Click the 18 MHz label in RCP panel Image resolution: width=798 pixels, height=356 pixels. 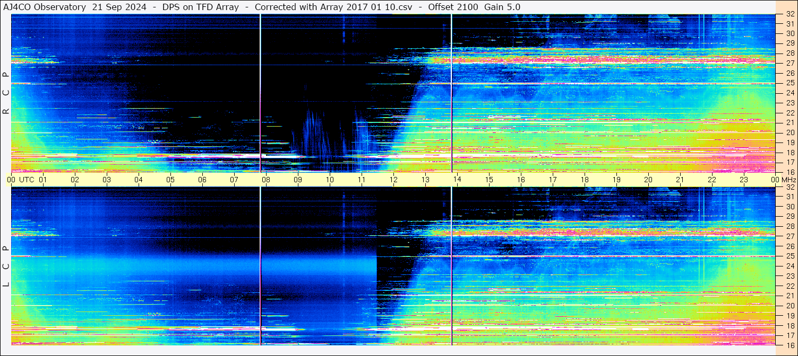click(790, 152)
